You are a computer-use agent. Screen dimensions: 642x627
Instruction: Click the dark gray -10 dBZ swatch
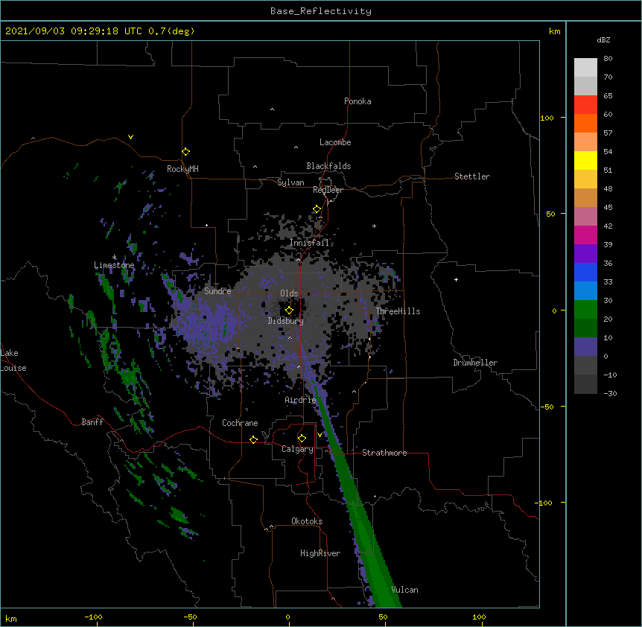(585, 384)
